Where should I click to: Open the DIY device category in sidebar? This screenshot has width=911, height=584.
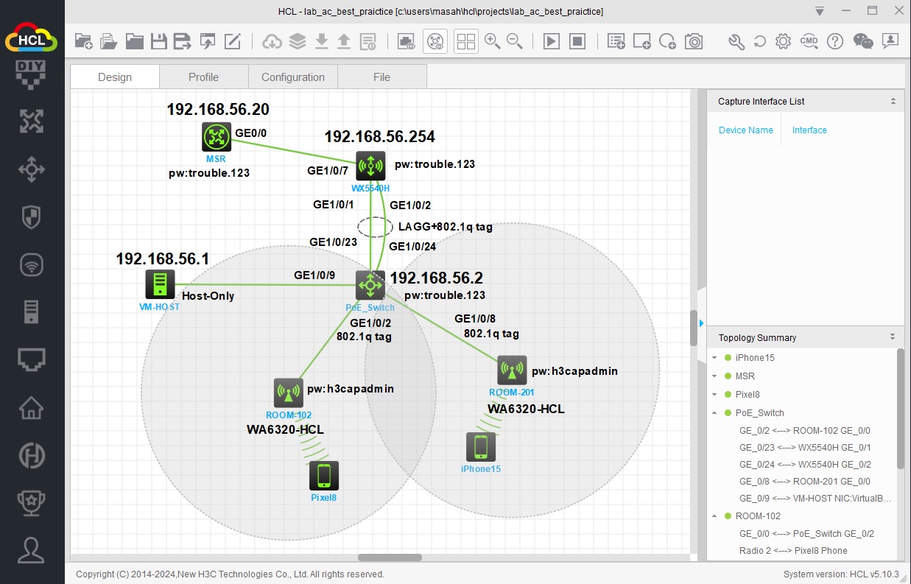click(32, 76)
